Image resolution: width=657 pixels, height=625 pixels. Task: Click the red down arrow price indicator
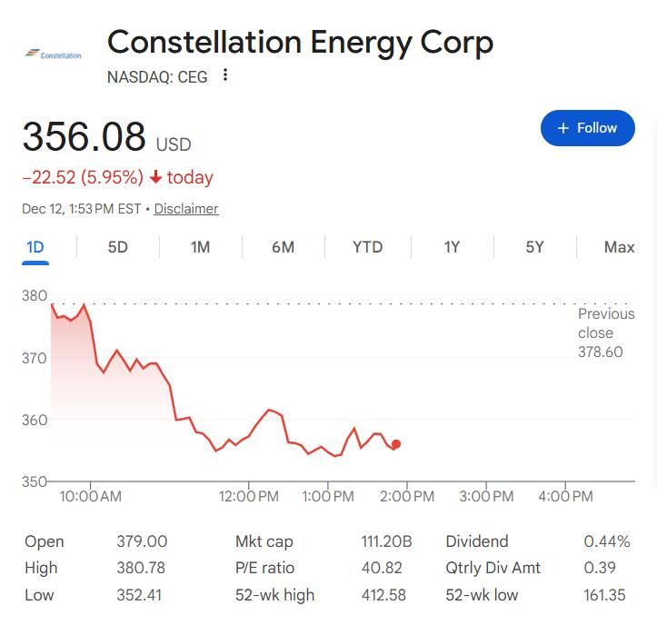pos(156,177)
